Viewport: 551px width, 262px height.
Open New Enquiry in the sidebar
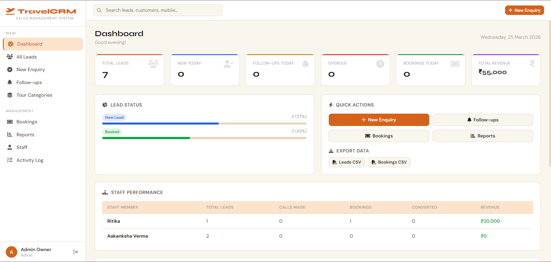43,69
